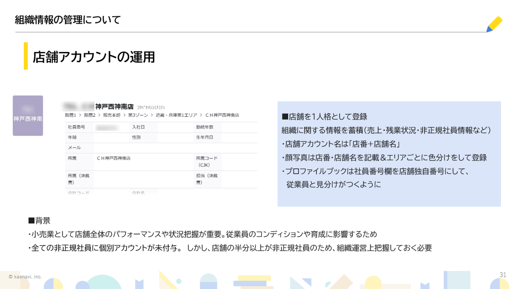The width and height of the screenshot is (512, 289).
Task: Click the 年齢 field label
Action: coord(72,137)
